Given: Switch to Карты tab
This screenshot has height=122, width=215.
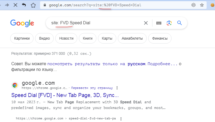Looking at the screenshot, I should 107,38.
